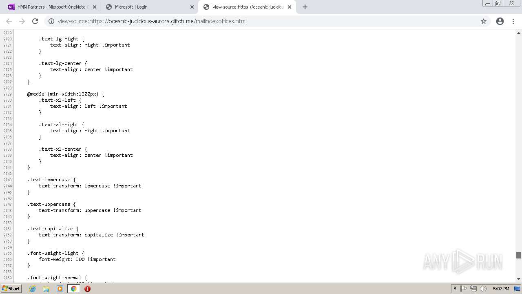Click 'font-weight: 300 !important' line

click(77, 259)
